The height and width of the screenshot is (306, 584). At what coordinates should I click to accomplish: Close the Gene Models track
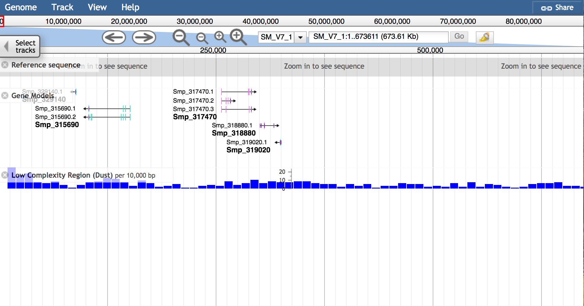click(5, 95)
